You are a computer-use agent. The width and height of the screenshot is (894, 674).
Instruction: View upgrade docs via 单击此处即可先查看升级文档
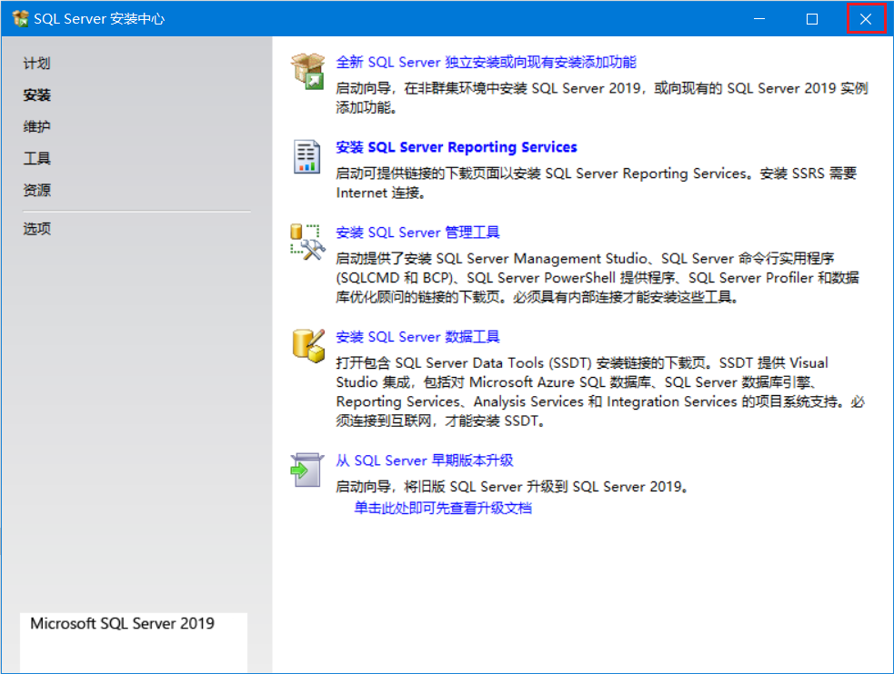(443, 508)
